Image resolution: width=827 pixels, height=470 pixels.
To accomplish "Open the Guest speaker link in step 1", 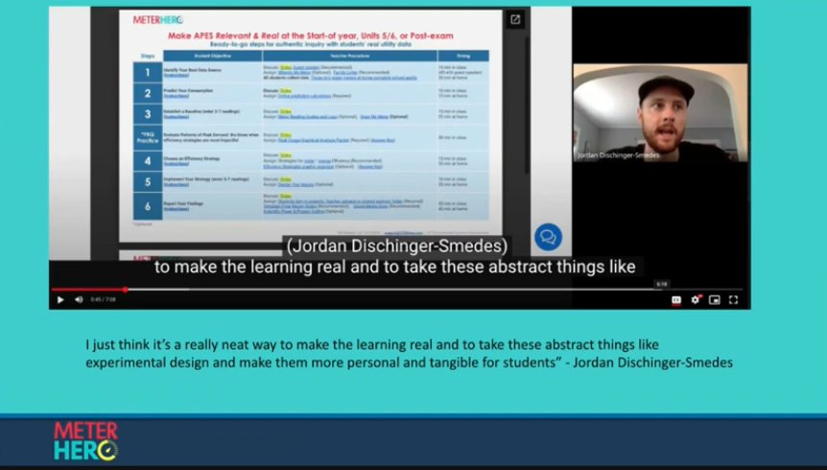I will pos(306,67).
